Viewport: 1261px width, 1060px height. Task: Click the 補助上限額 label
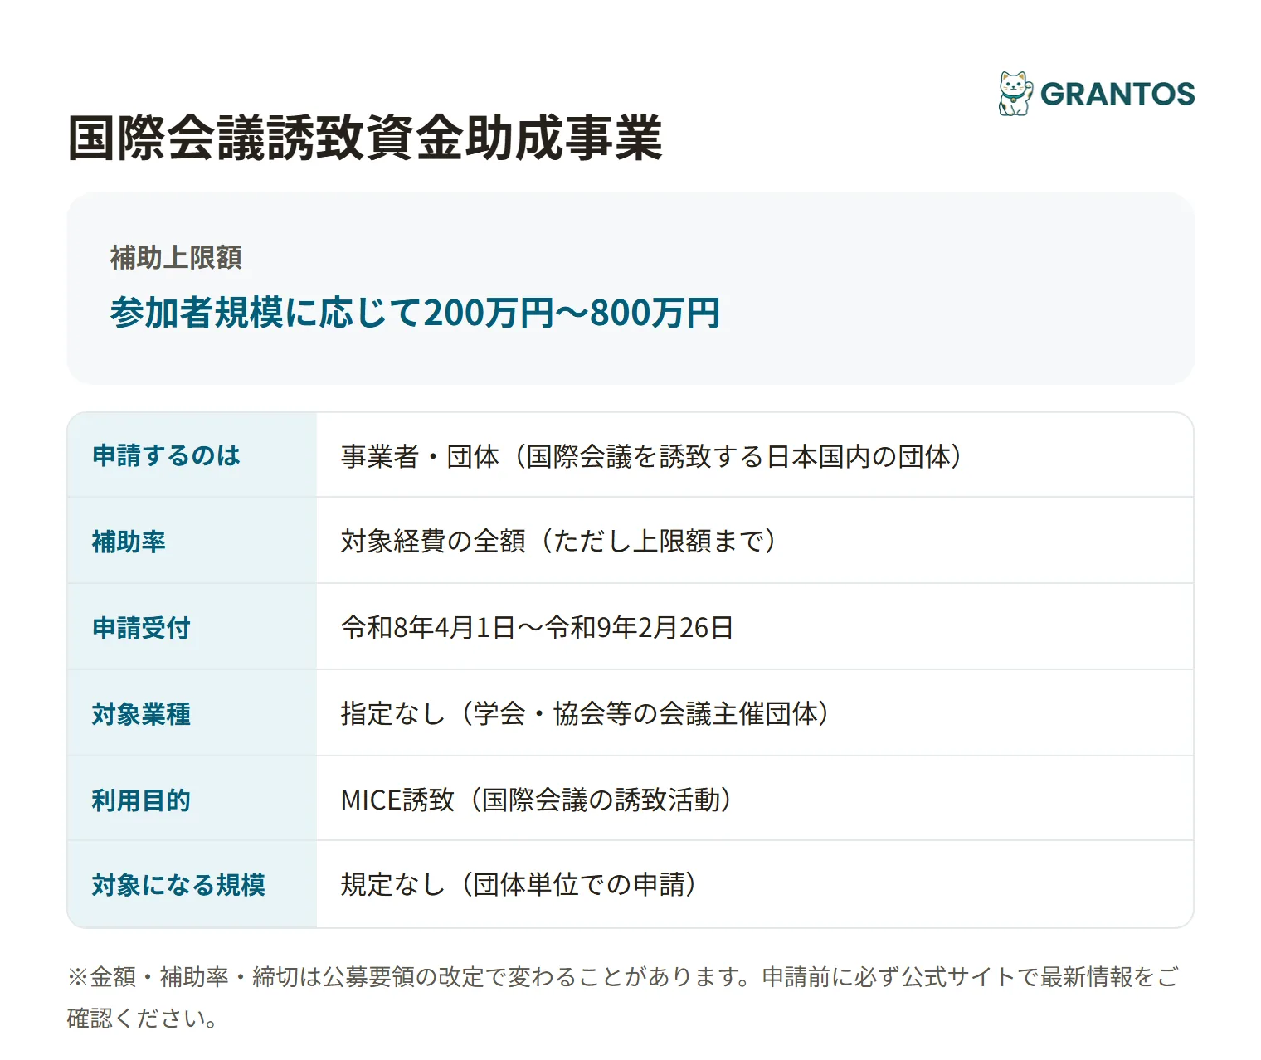(176, 258)
